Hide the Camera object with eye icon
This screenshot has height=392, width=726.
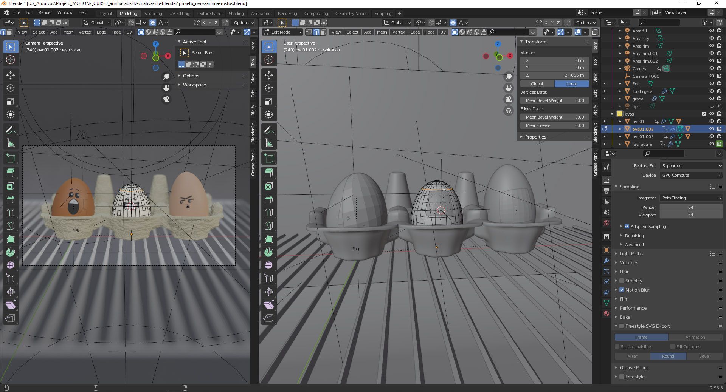tap(712, 69)
